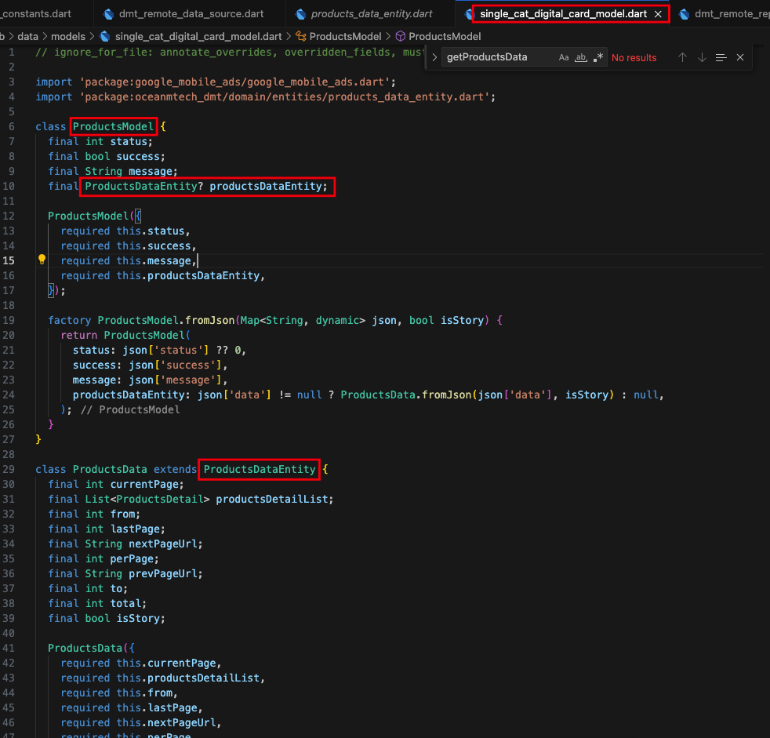The image size is (770, 738).
Task: Click ProductsDataEntity after extends on line 29
Action: [x=260, y=470]
